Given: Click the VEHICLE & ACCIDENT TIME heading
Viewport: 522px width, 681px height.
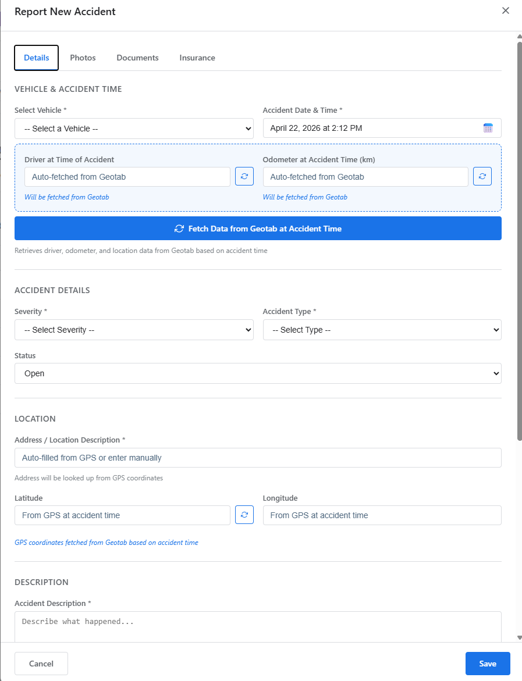Looking at the screenshot, I should pyautogui.click(x=68, y=89).
